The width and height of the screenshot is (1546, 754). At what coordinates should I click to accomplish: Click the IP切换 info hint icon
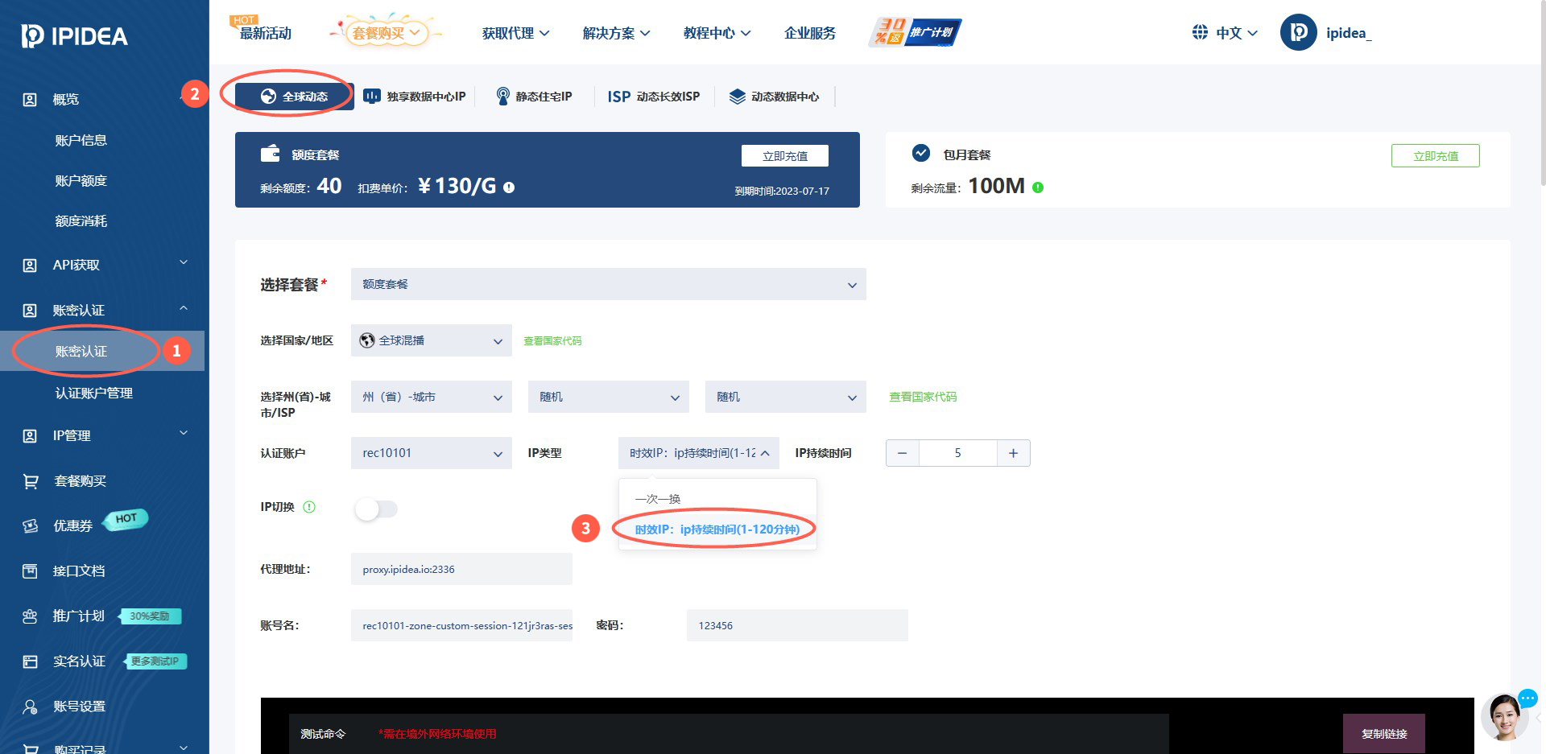click(x=309, y=507)
